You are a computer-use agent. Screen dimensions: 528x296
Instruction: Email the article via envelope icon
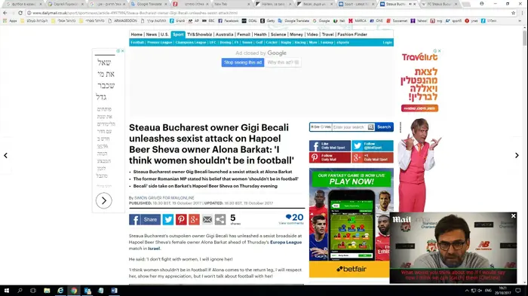[x=207, y=220]
